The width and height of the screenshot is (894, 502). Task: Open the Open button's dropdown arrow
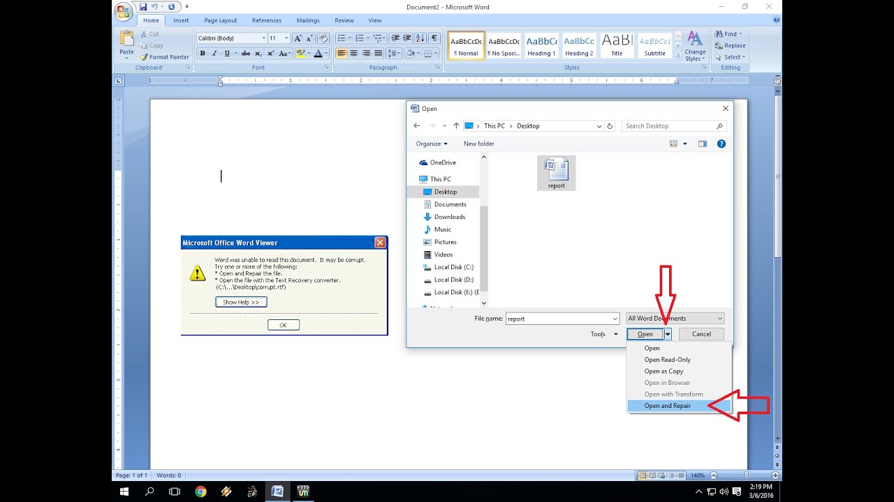click(667, 334)
